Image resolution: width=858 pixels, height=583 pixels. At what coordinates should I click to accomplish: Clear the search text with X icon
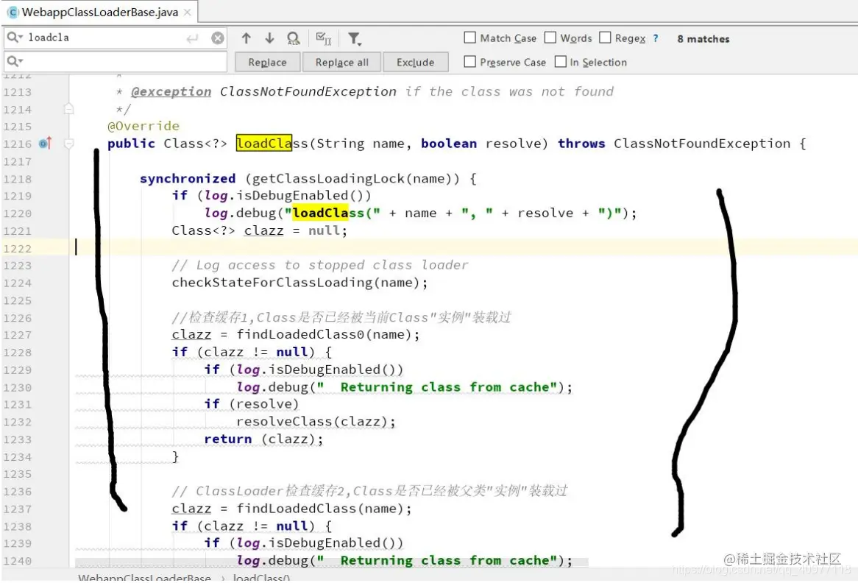coord(218,38)
